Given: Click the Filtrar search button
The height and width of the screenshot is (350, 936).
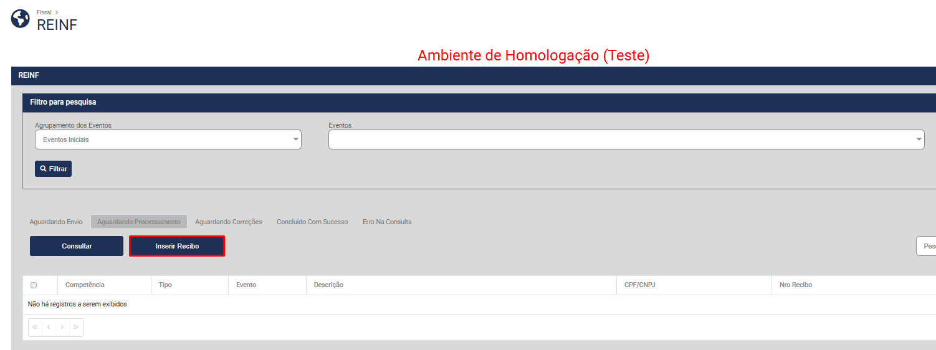Looking at the screenshot, I should 53,169.
